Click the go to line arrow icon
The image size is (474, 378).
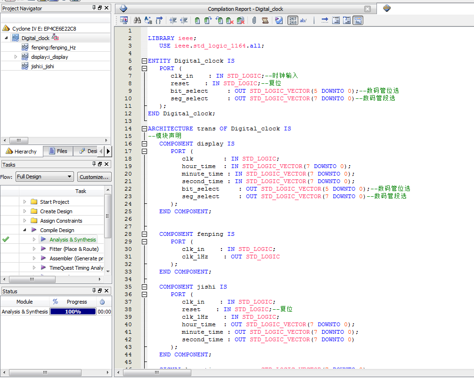[325, 20]
